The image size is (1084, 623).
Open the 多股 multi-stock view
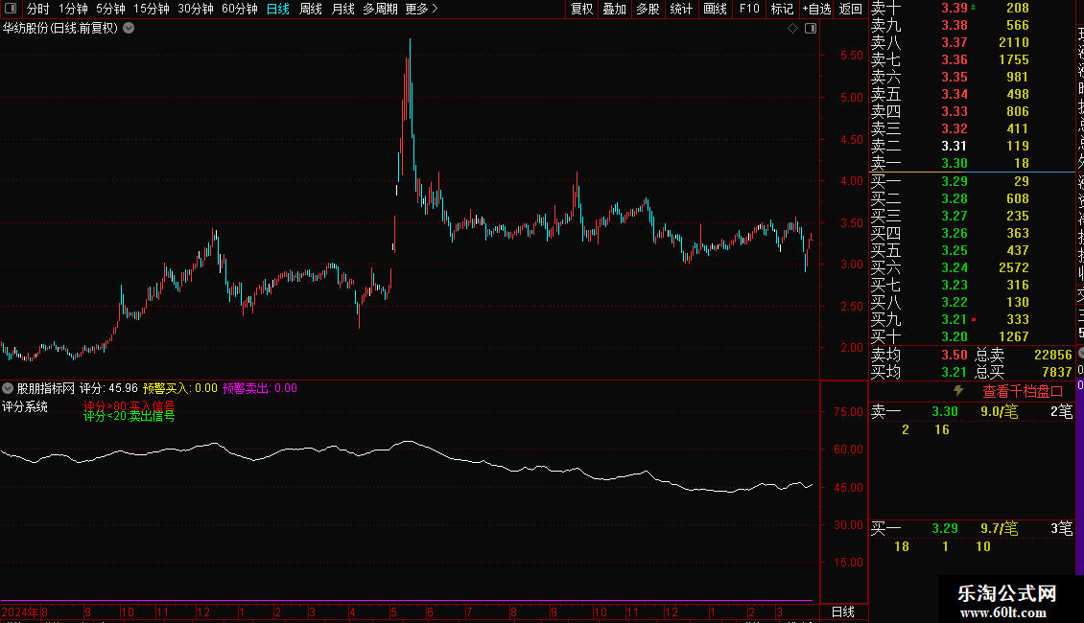648,9
